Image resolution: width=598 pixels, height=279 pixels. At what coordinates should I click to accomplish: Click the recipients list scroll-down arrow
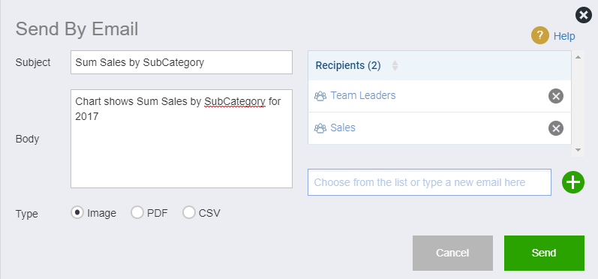578,150
